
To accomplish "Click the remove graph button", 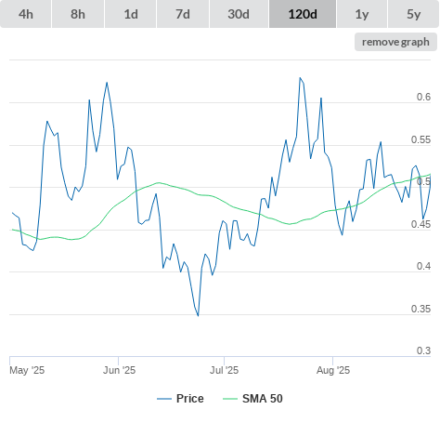I will tap(395, 42).
